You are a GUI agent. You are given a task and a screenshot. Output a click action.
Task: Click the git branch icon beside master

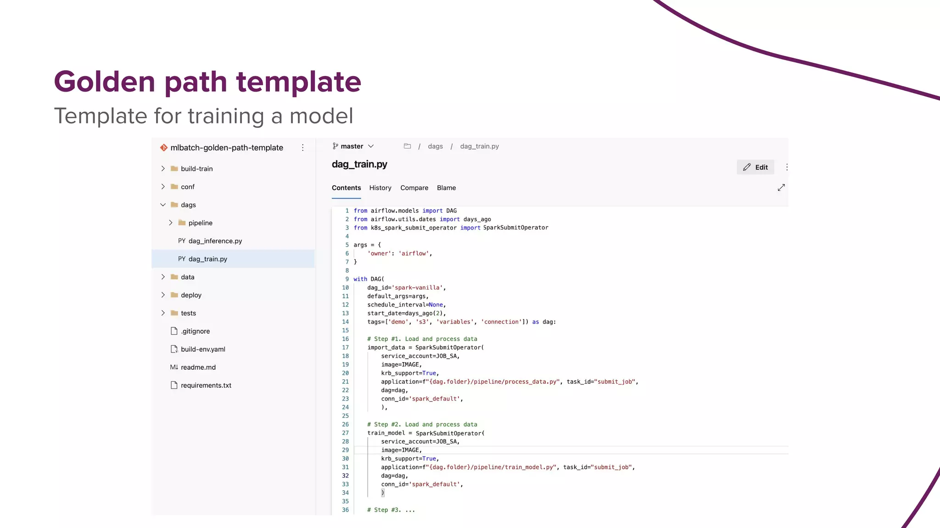tap(336, 146)
